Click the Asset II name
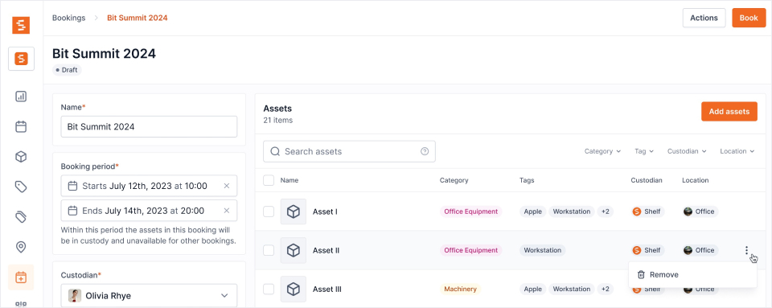The width and height of the screenshot is (772, 308). pyautogui.click(x=326, y=250)
